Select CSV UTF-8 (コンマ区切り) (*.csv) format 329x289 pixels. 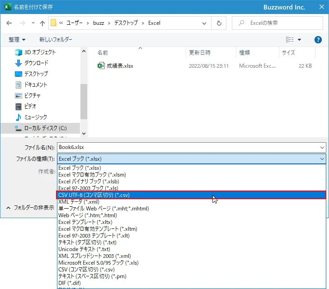pos(191,195)
